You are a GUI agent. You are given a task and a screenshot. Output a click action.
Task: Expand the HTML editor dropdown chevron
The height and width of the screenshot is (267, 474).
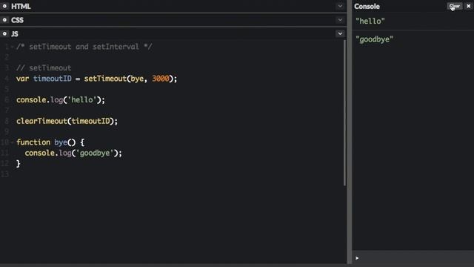pyautogui.click(x=340, y=6)
